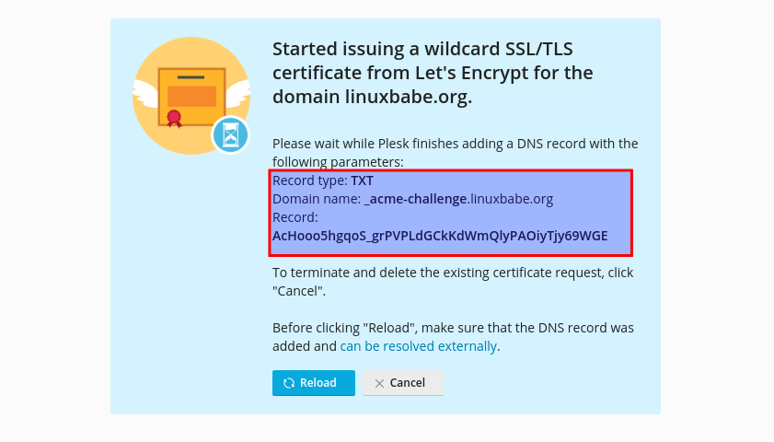Click the circular arrows icon in Reload
Image resolution: width=774 pixels, height=442 pixels.
point(289,383)
